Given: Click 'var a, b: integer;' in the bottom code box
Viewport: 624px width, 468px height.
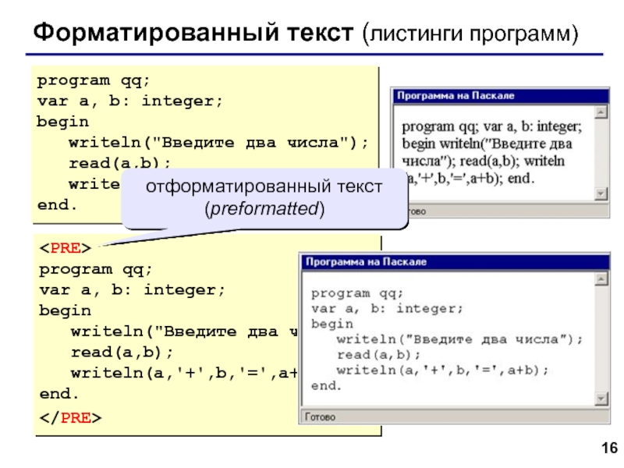Looking at the screenshot, I should pos(132,289).
